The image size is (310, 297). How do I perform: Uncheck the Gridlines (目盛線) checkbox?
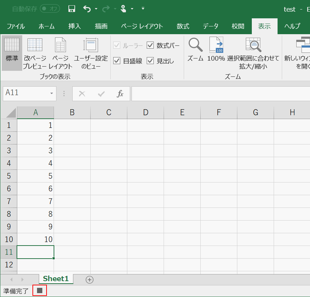point(117,61)
